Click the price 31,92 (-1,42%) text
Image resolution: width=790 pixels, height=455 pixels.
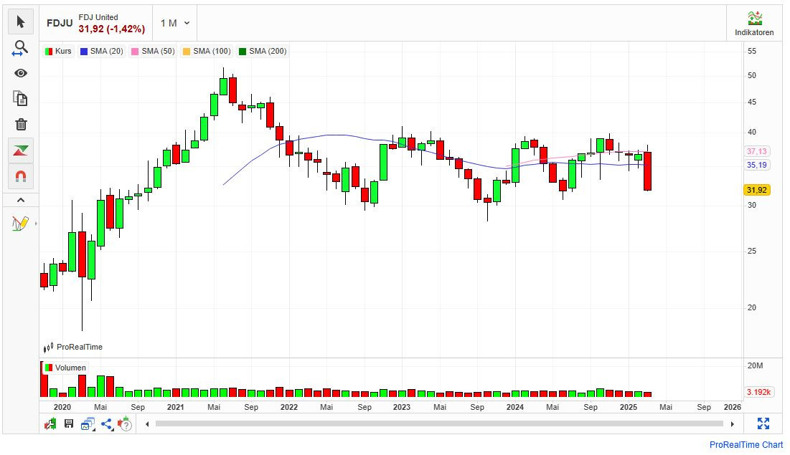[112, 29]
